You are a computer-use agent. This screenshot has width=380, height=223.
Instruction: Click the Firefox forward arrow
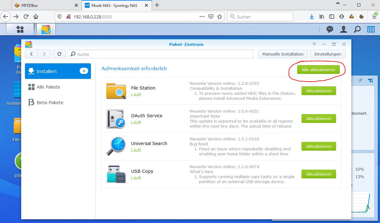coord(16,17)
